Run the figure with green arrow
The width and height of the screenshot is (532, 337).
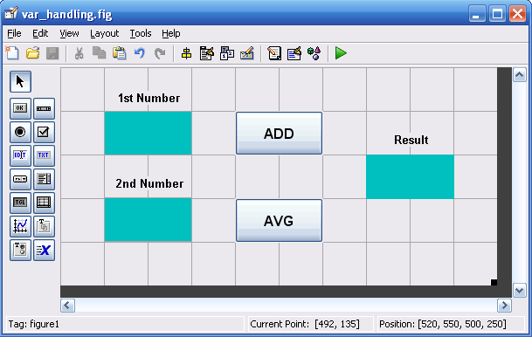[341, 53]
